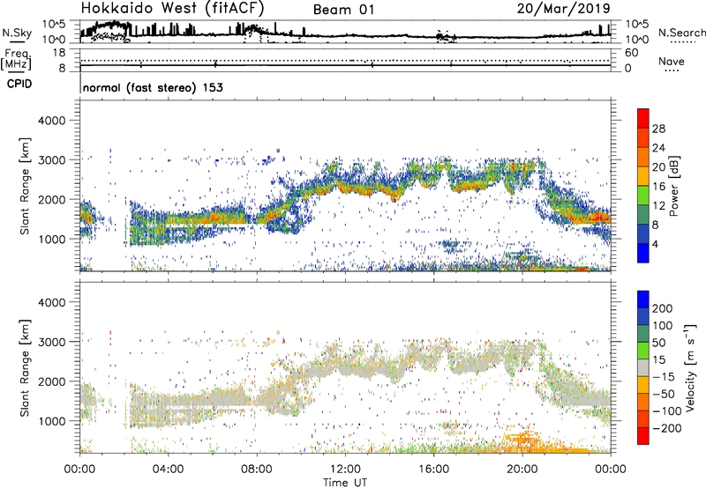Image resolution: width=706 pixels, height=488 pixels.
Task: Click the "60" Nave axis tick
Action: pos(631,53)
